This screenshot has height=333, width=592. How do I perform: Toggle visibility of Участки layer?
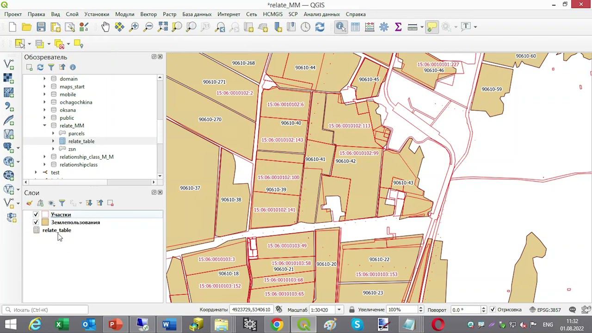click(36, 215)
